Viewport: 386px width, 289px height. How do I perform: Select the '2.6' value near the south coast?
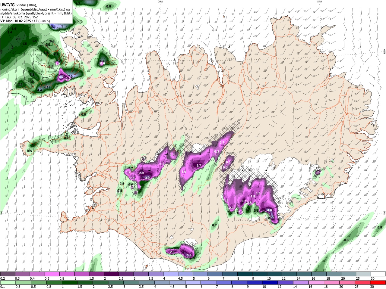point(172,252)
